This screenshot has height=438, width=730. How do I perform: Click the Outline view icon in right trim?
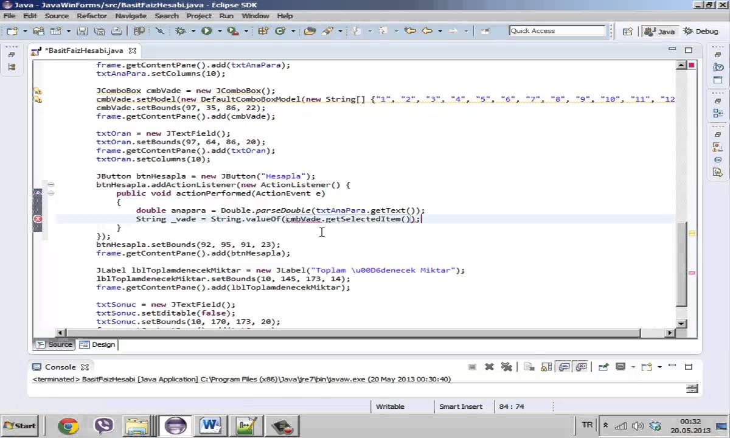(718, 113)
